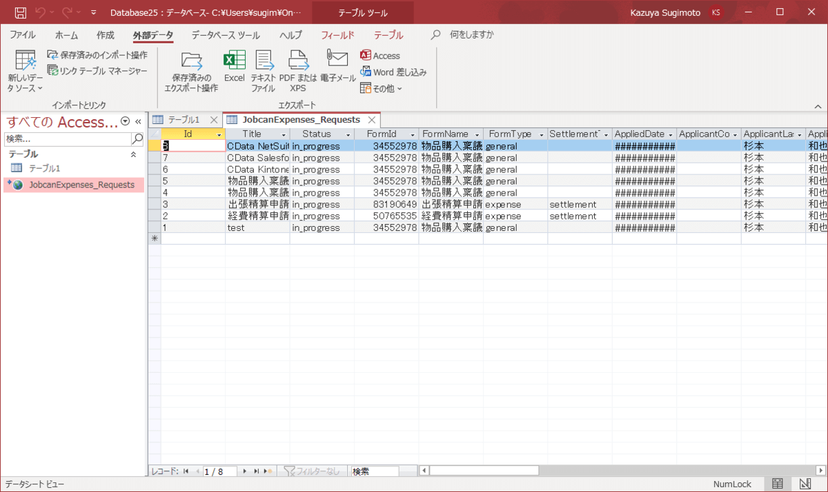Click the 'CData Kintone' title cell
The height and width of the screenshot is (492, 828).
click(x=257, y=169)
